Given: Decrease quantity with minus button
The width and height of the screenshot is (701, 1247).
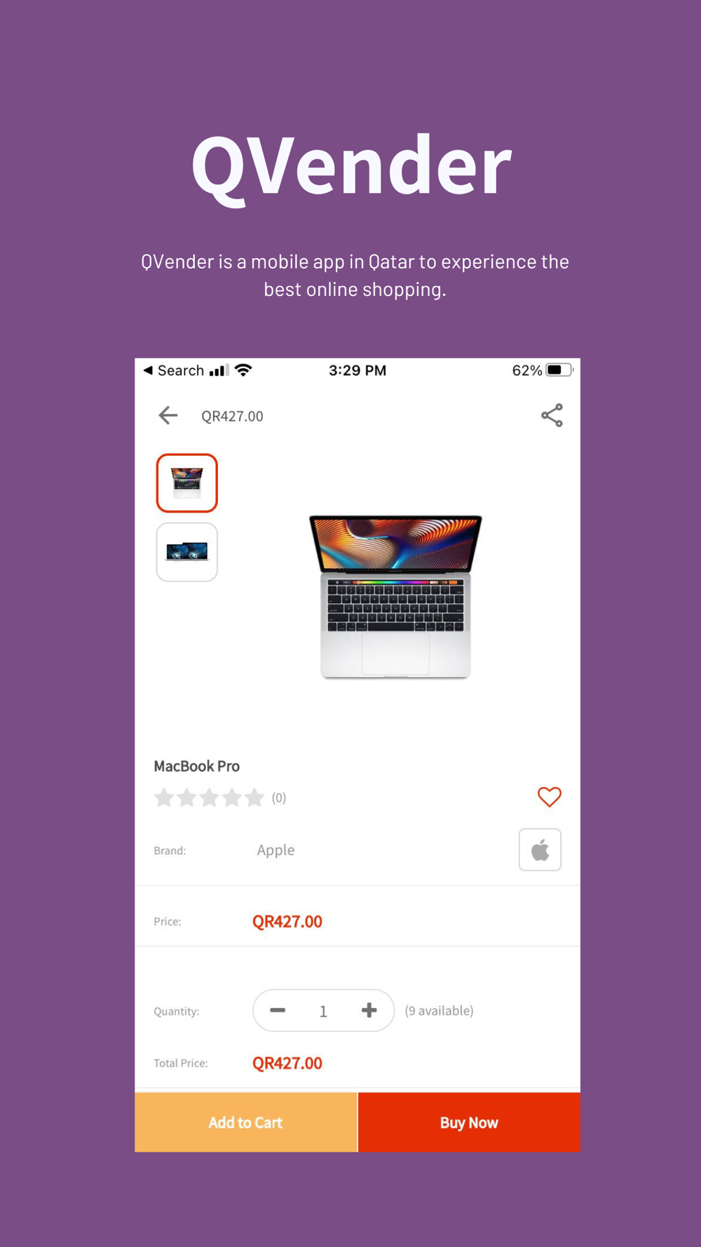Looking at the screenshot, I should click(x=278, y=1010).
